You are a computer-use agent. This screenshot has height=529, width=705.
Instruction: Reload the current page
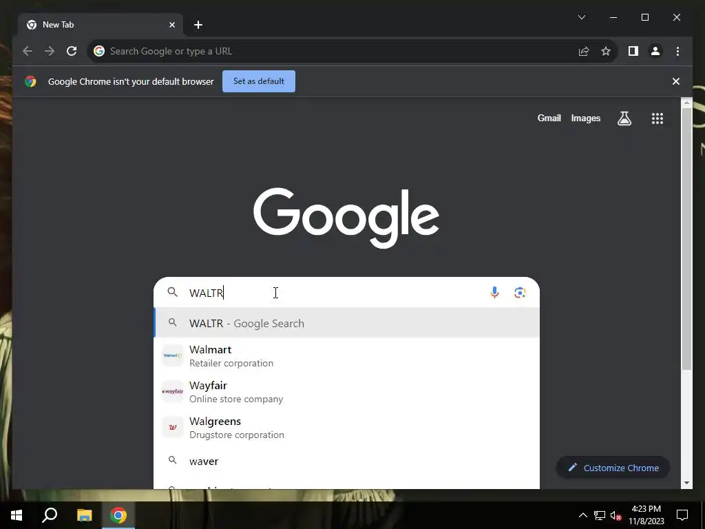tap(72, 51)
